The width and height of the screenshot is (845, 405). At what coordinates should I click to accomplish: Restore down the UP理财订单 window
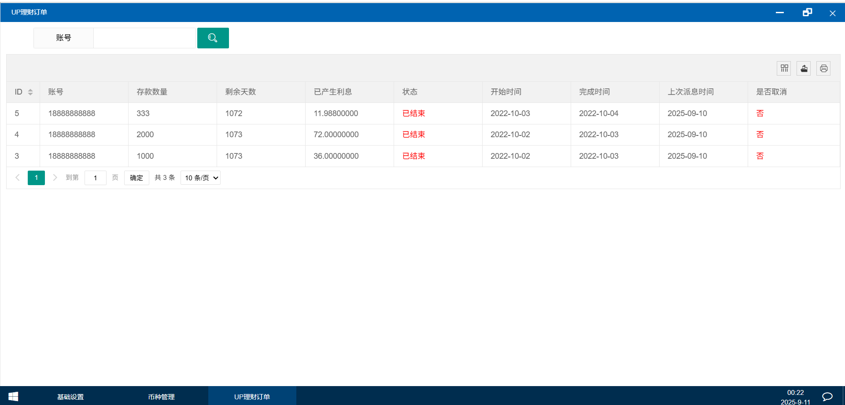point(807,12)
